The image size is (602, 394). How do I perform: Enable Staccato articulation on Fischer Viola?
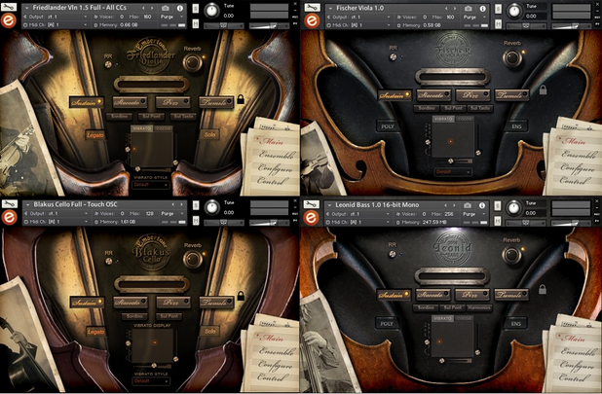[433, 95]
